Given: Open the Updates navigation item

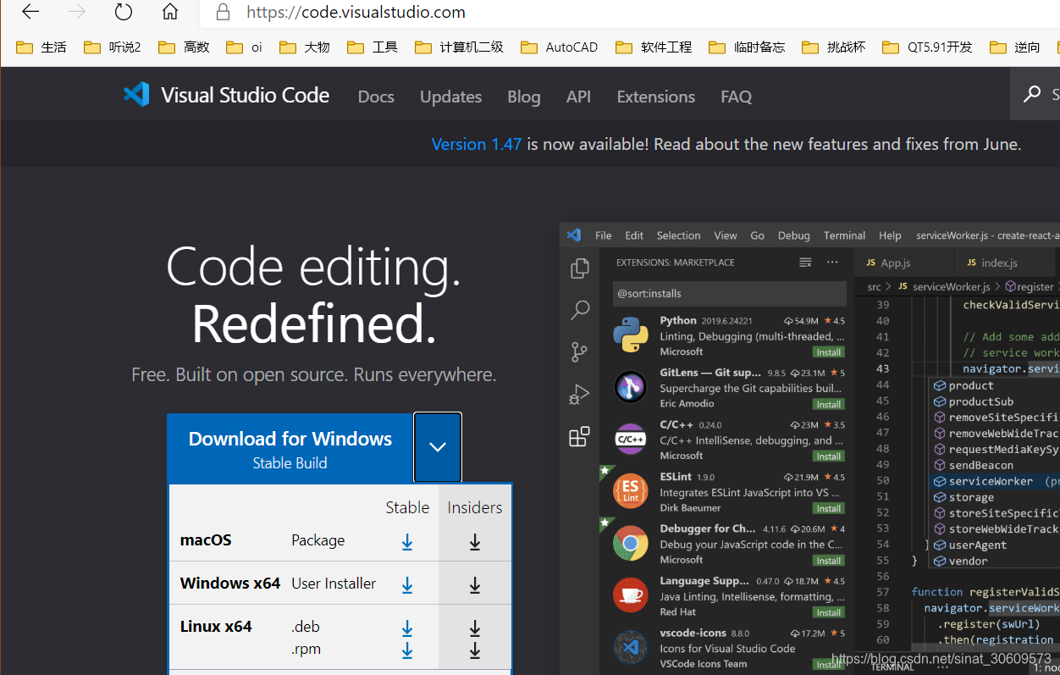Looking at the screenshot, I should [450, 97].
